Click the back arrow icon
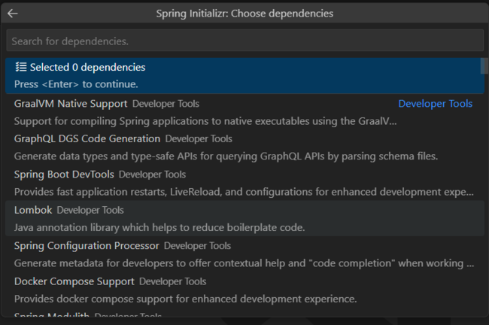This screenshot has width=489, height=325. point(13,14)
